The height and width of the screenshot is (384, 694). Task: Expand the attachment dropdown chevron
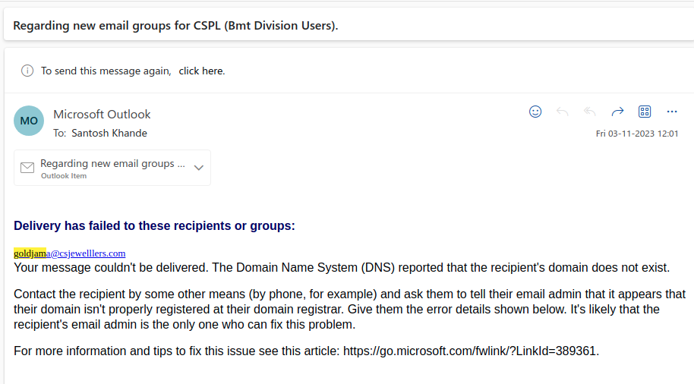199,168
